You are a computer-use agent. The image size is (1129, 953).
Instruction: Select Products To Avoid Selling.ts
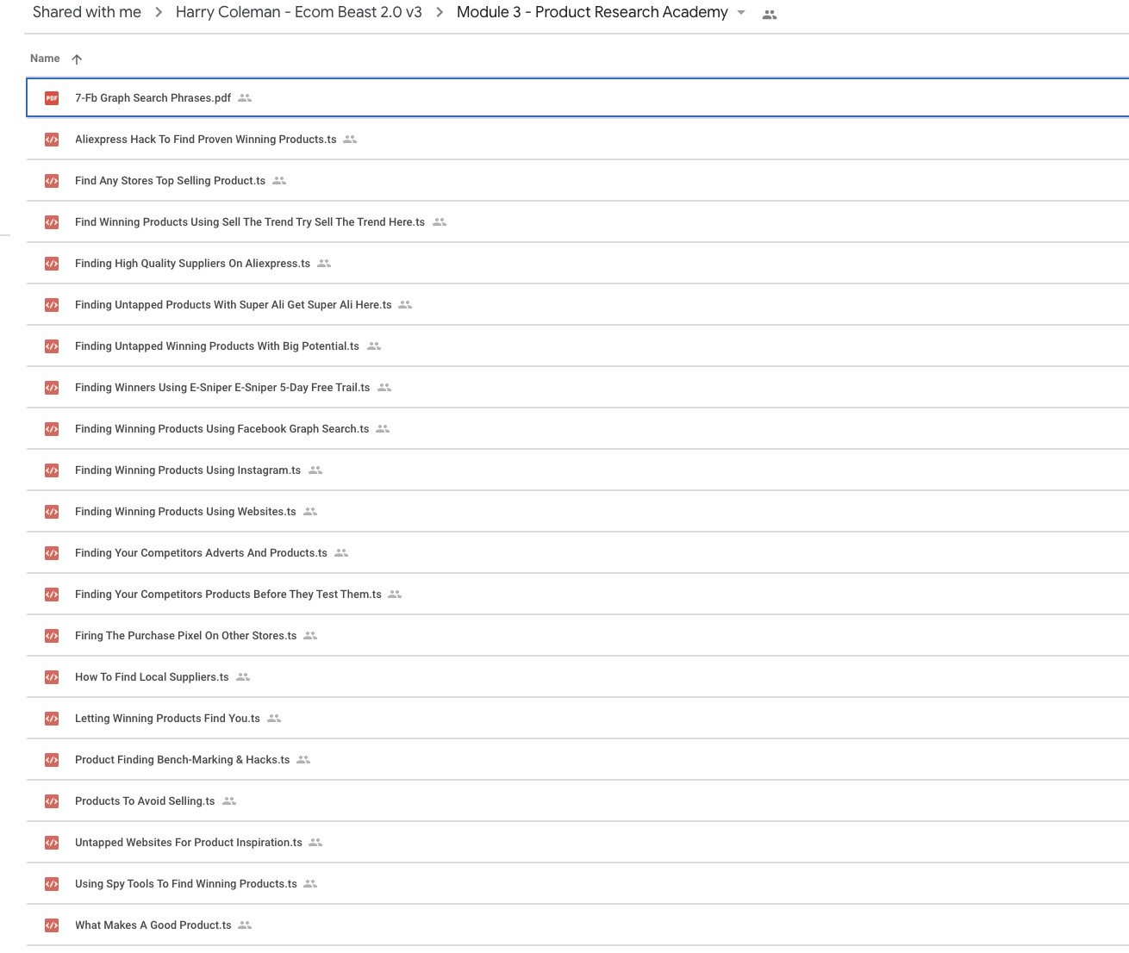[577, 801]
